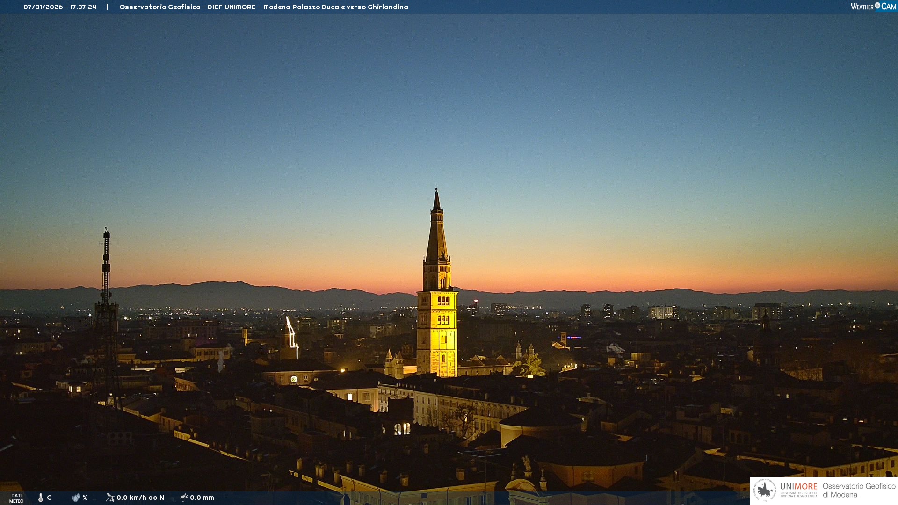The height and width of the screenshot is (505, 898).
Task: Open the UNIMORE university text link
Action: [x=798, y=487]
